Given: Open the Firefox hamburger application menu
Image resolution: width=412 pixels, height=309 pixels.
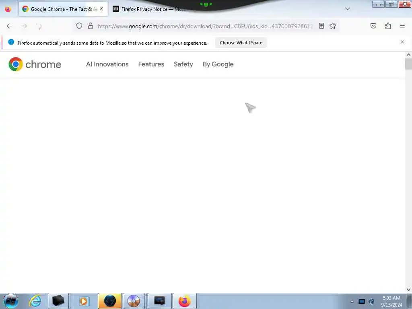Looking at the screenshot, I should click(402, 26).
